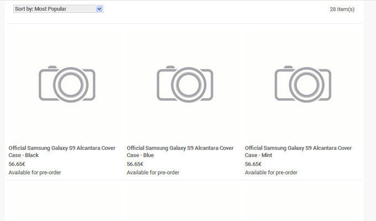Click 'Available for pre-order' under the Mint case
Viewport: 376px width, 221px height.
point(271,172)
